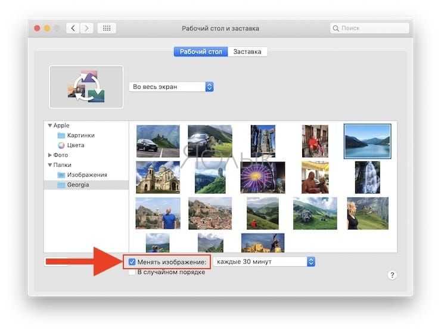Viewport: 441px width, 333px height.
Task: Select the Изображения folder
Action: [86, 175]
